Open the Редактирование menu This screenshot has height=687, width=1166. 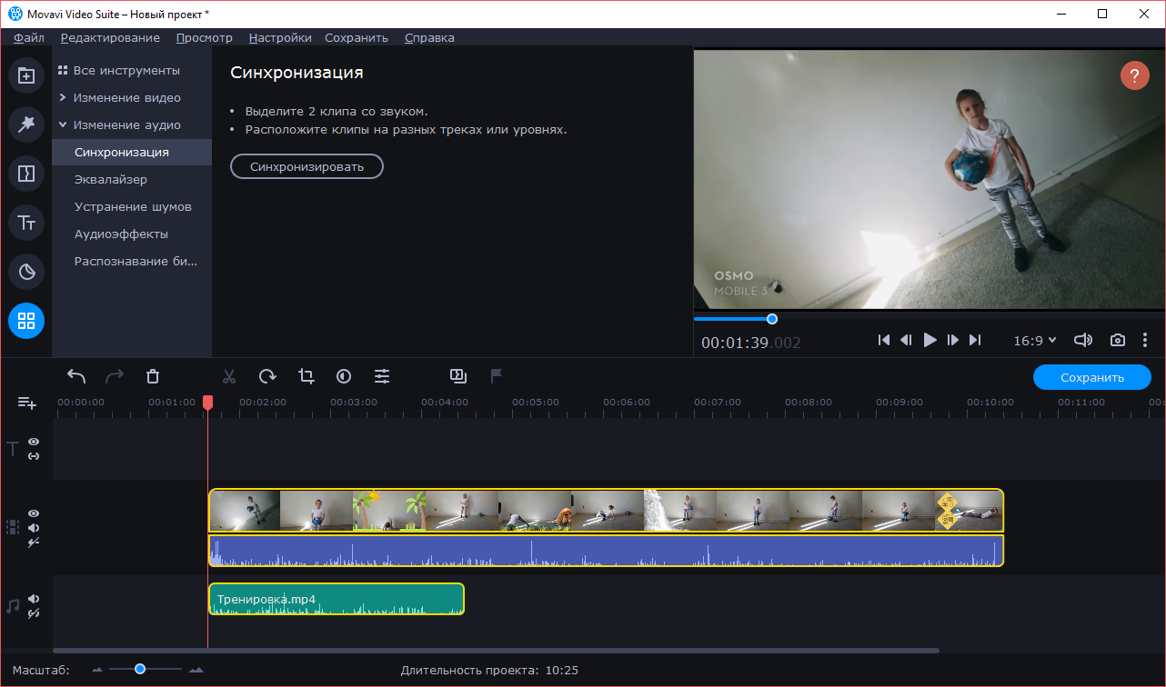pyautogui.click(x=110, y=37)
